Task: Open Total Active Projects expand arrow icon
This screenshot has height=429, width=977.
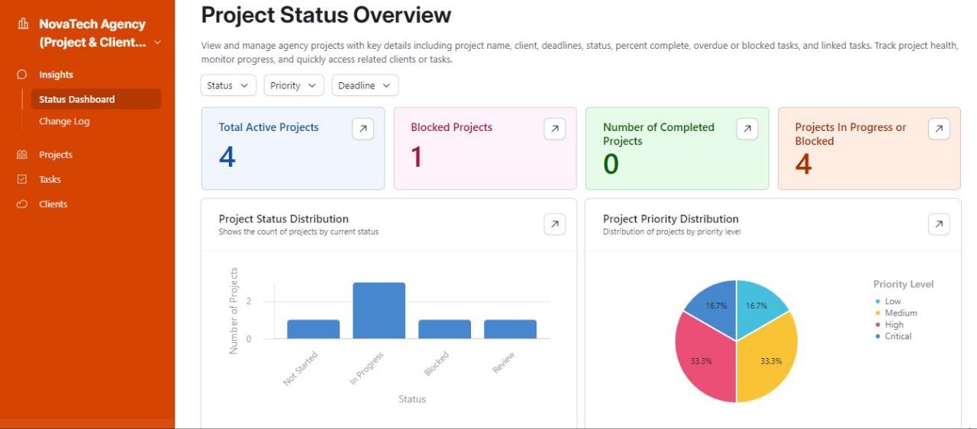Action: point(363,129)
